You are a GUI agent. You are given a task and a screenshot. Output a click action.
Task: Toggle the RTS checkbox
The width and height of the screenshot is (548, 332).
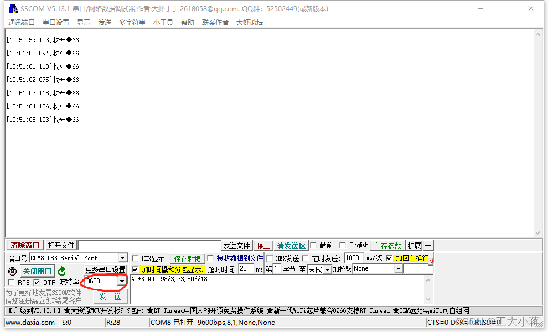11,282
